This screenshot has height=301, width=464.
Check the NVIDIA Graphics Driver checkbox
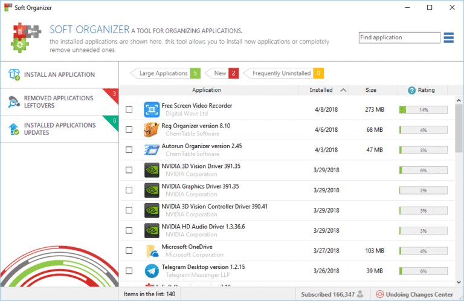point(129,190)
